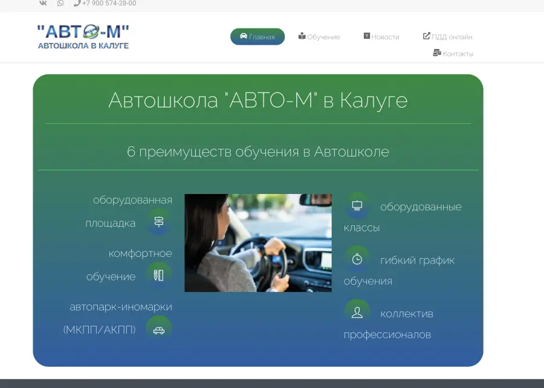Click subtitle 6 преимуществ обучения в Автошколе
544x388 pixels.
click(x=257, y=152)
